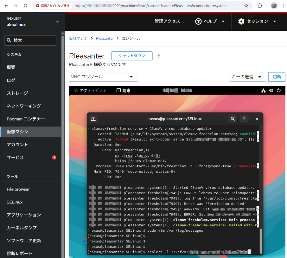Expand the ヘルプ menu
This screenshot has height=258, width=287.
(210, 21)
